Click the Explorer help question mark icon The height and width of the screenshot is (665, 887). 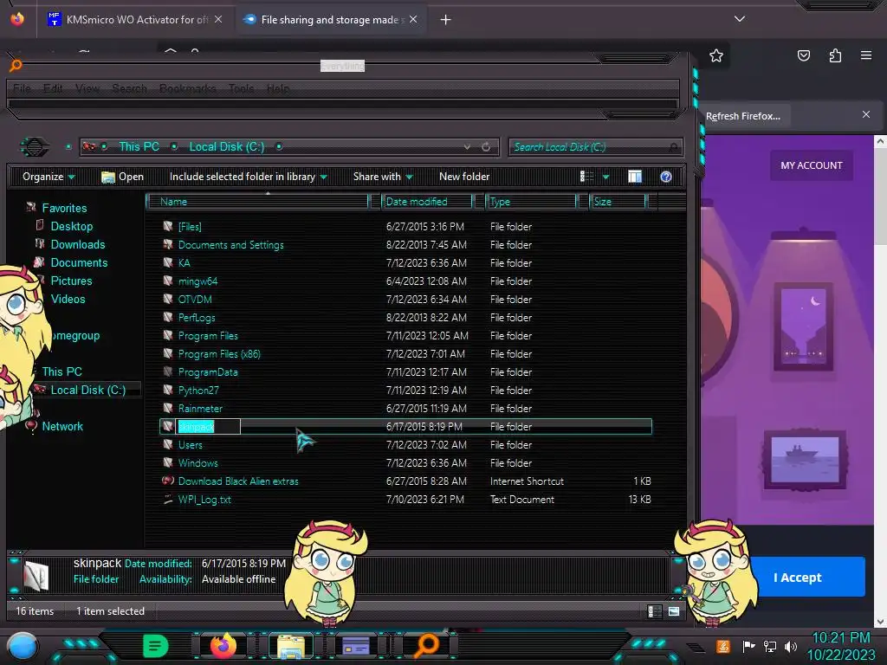(666, 177)
